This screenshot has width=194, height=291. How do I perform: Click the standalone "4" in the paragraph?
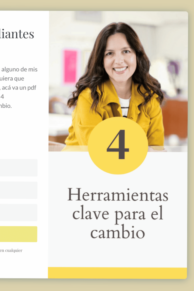(2, 97)
